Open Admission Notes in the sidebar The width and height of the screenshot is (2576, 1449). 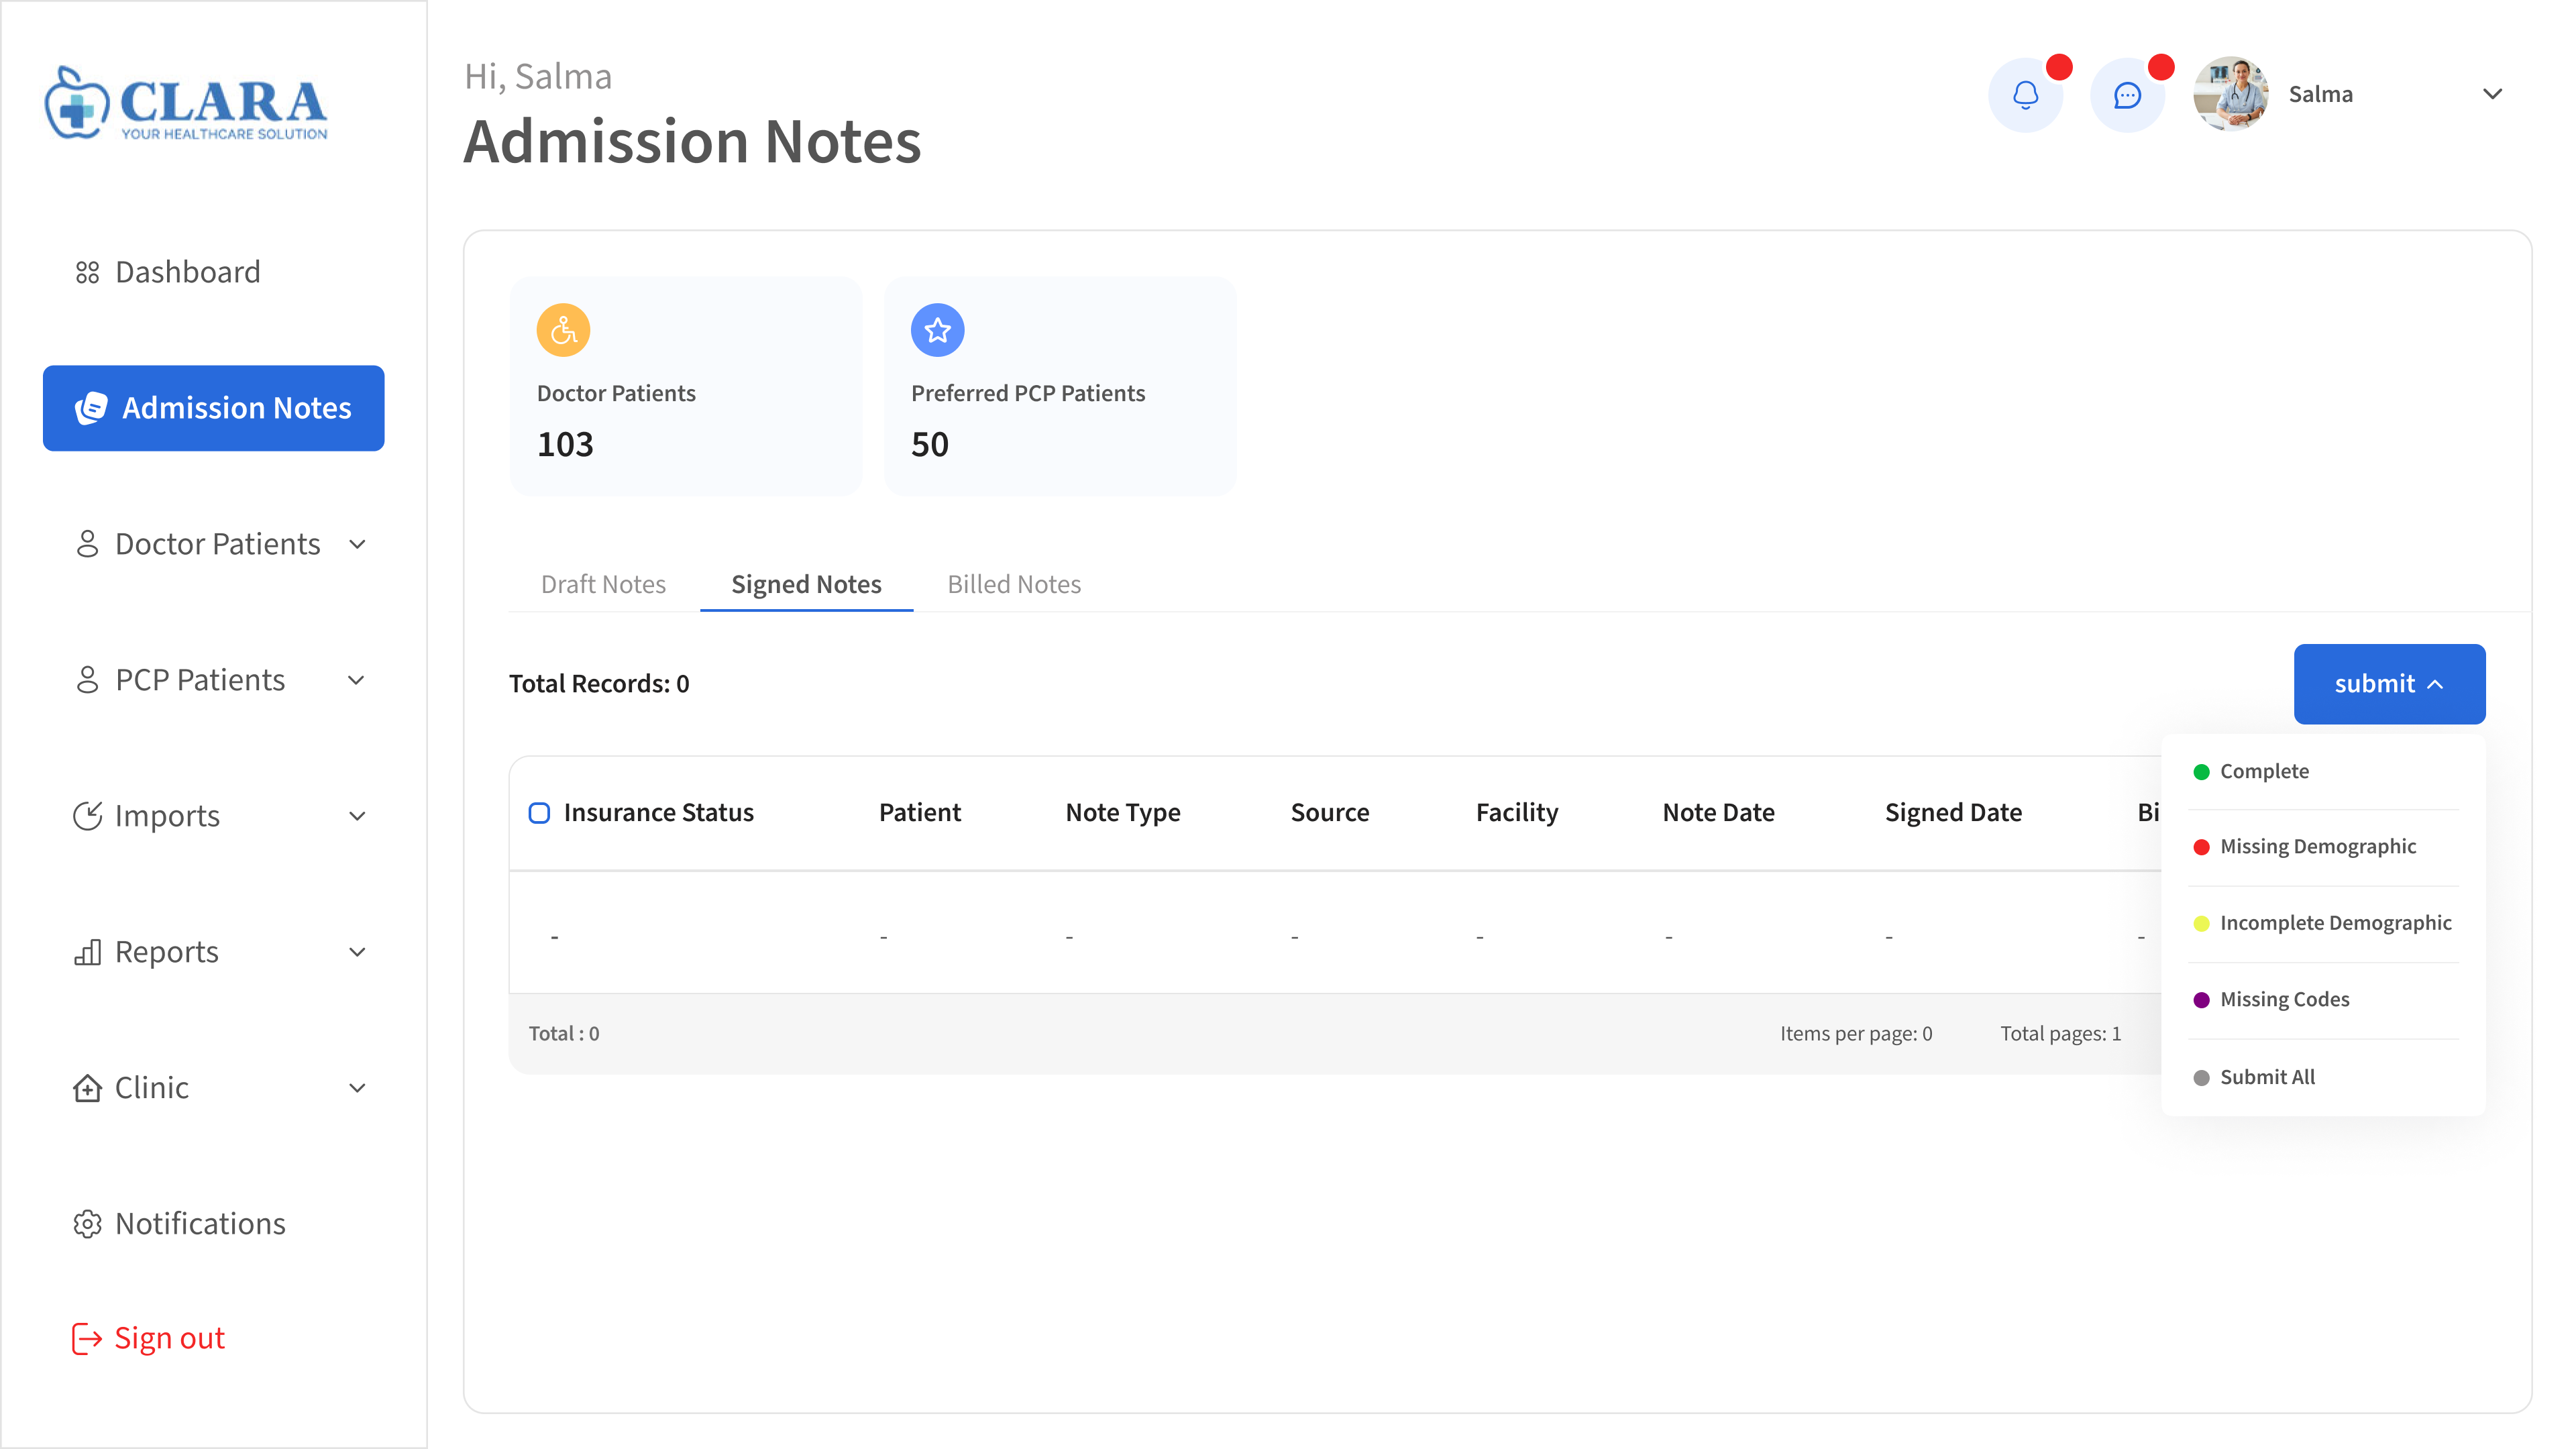[213, 408]
